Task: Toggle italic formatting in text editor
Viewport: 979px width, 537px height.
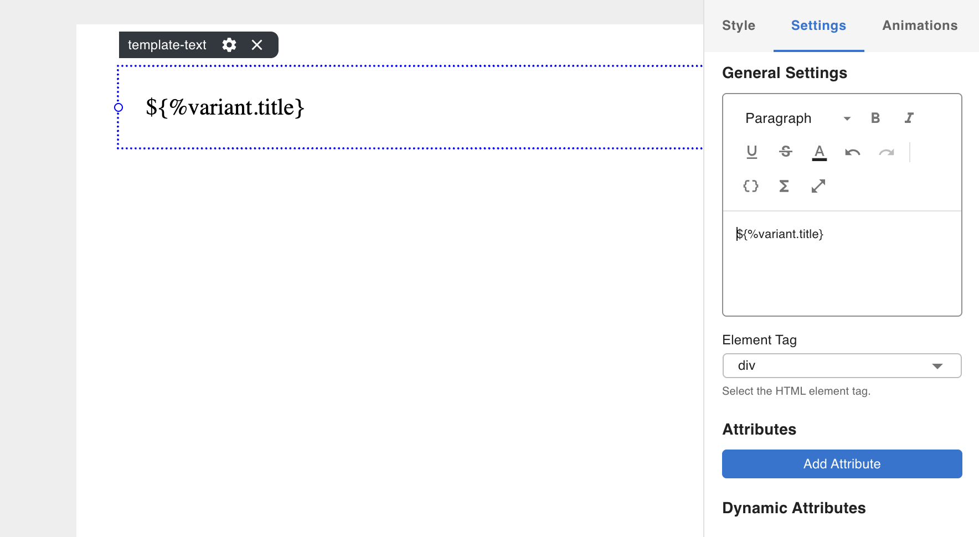Action: [x=909, y=118]
